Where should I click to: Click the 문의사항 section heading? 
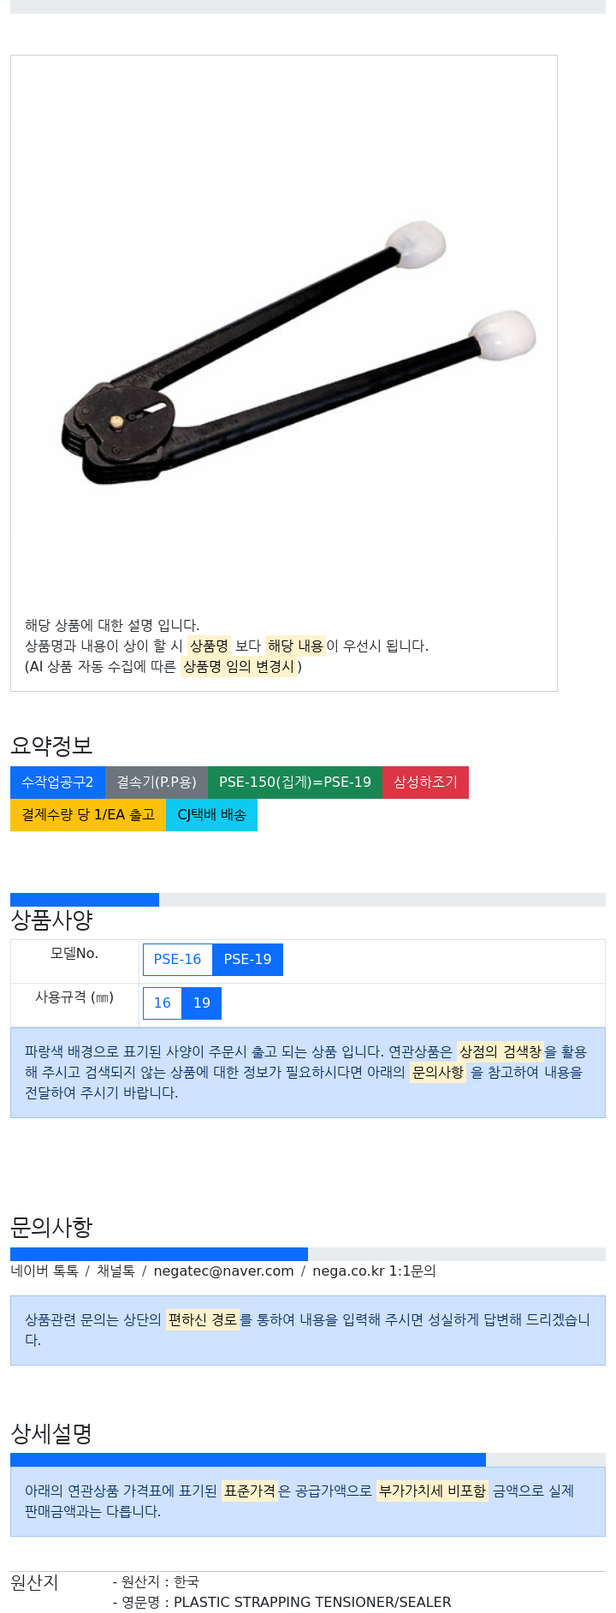point(51,1228)
